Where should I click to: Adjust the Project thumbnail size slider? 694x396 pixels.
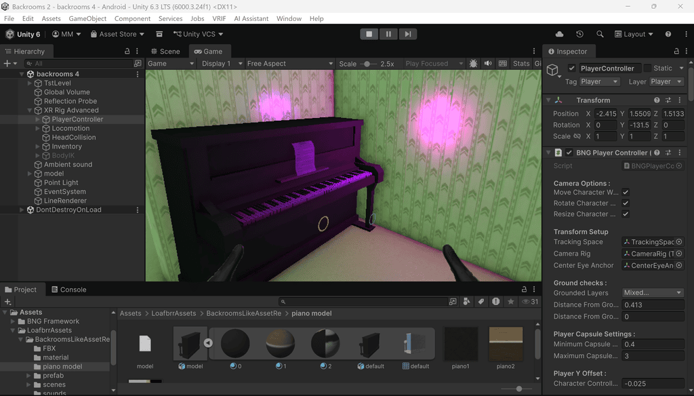coord(518,389)
